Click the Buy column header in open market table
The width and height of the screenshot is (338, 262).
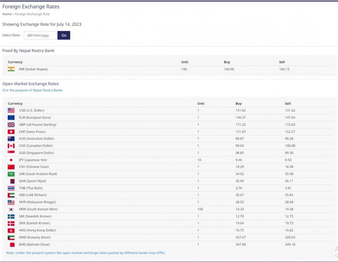(239, 103)
